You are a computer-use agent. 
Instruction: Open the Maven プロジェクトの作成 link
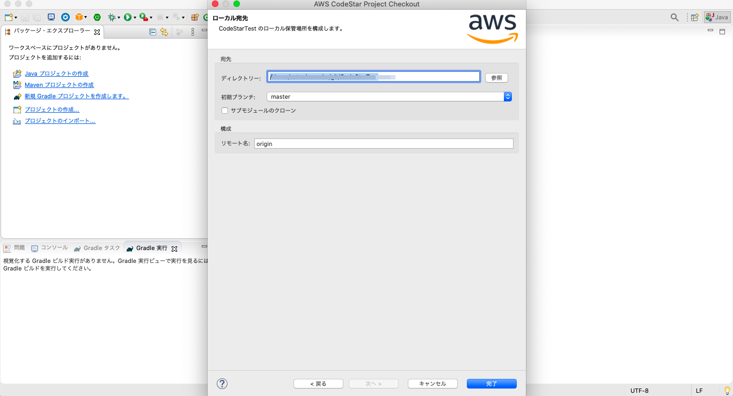point(59,85)
